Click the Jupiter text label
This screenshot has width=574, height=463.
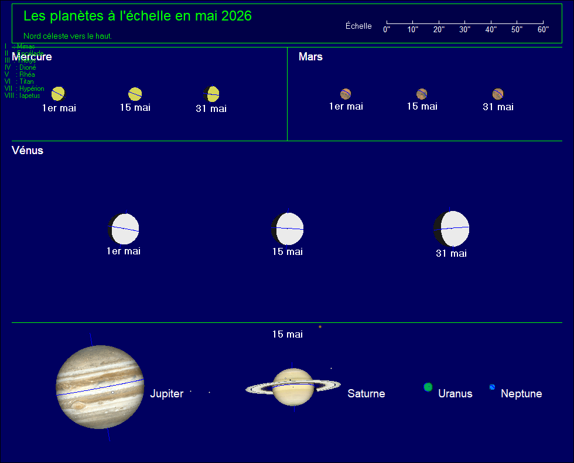(166, 393)
